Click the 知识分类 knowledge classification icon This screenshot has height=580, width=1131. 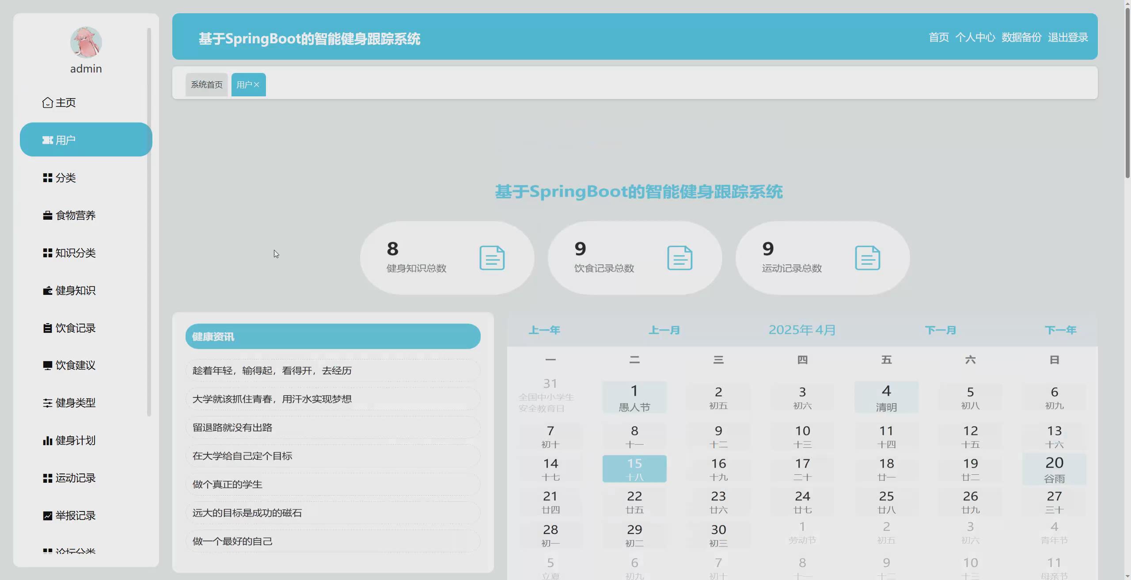(x=47, y=253)
